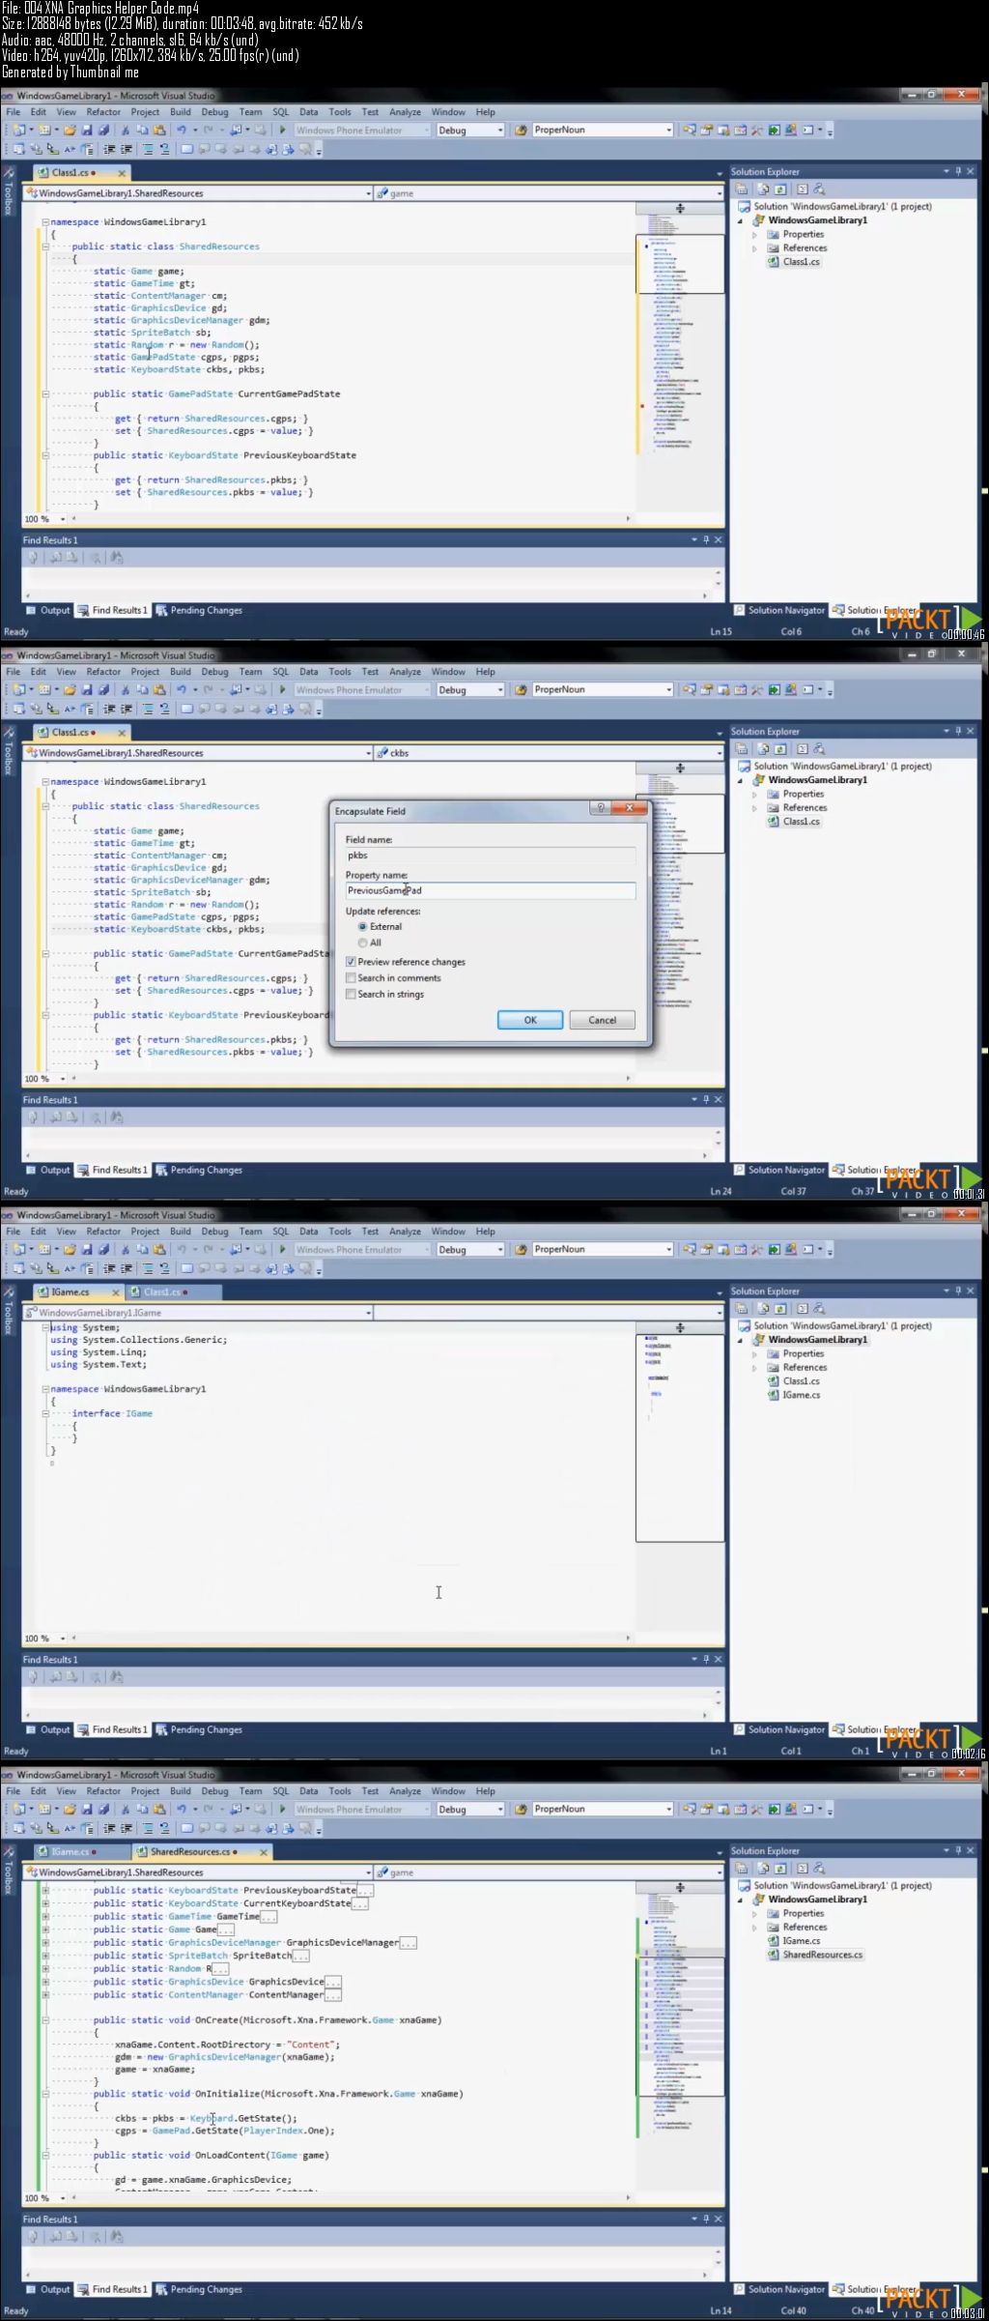989x2321 pixels.
Task: Open the Debug configuration dropdown in top frame
Action: (x=499, y=130)
